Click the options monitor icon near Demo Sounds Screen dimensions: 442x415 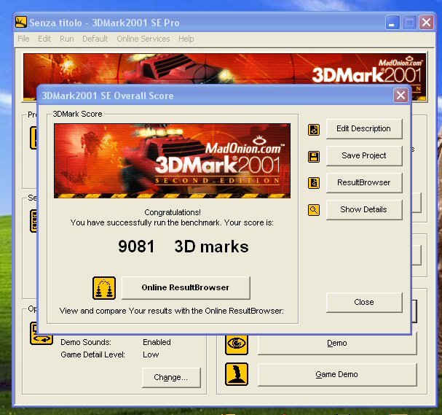coord(42,334)
